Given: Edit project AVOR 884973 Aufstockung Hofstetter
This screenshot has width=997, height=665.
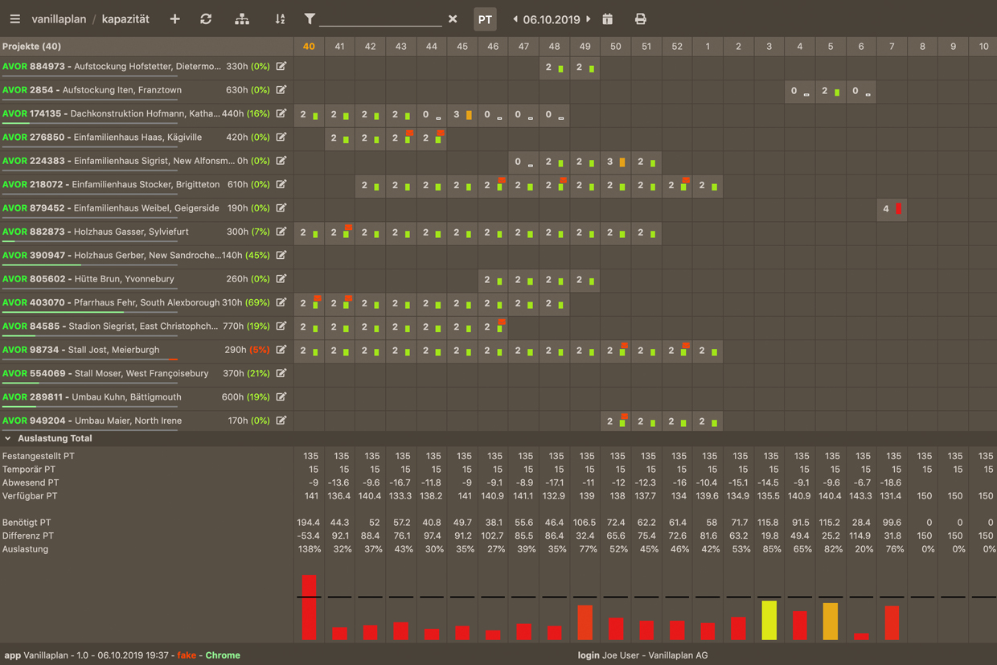Looking at the screenshot, I should pos(281,67).
